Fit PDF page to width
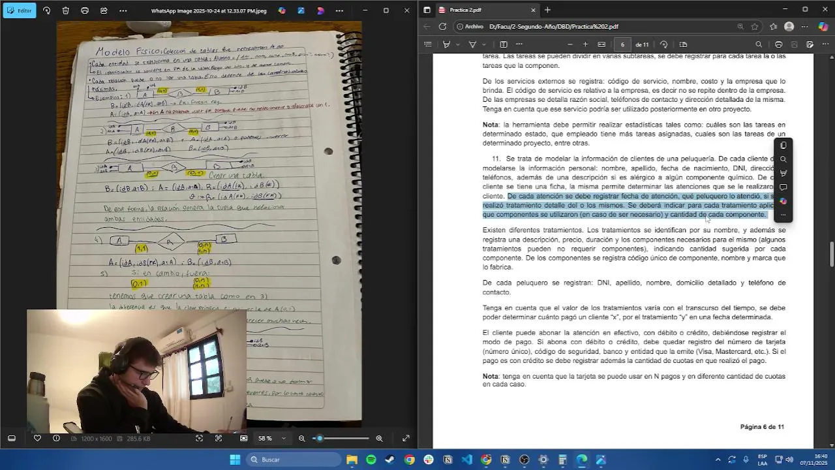The image size is (835, 470). (x=601, y=44)
